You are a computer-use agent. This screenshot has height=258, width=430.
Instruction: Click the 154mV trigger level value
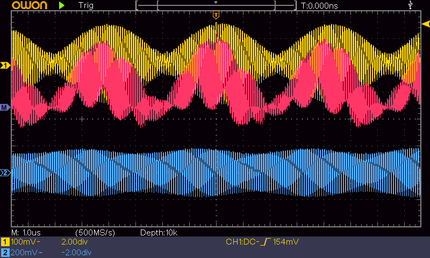pyautogui.click(x=286, y=242)
